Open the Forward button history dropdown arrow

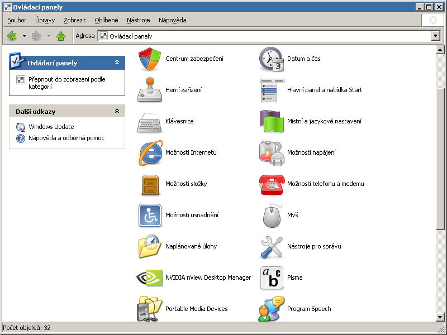[49, 36]
